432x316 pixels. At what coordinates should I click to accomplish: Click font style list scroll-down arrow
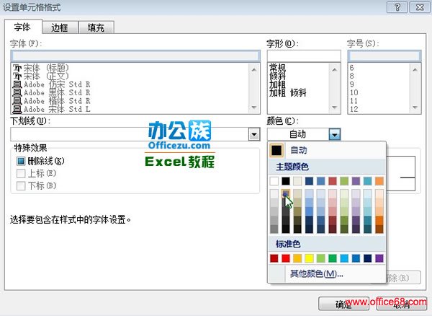coord(335,107)
